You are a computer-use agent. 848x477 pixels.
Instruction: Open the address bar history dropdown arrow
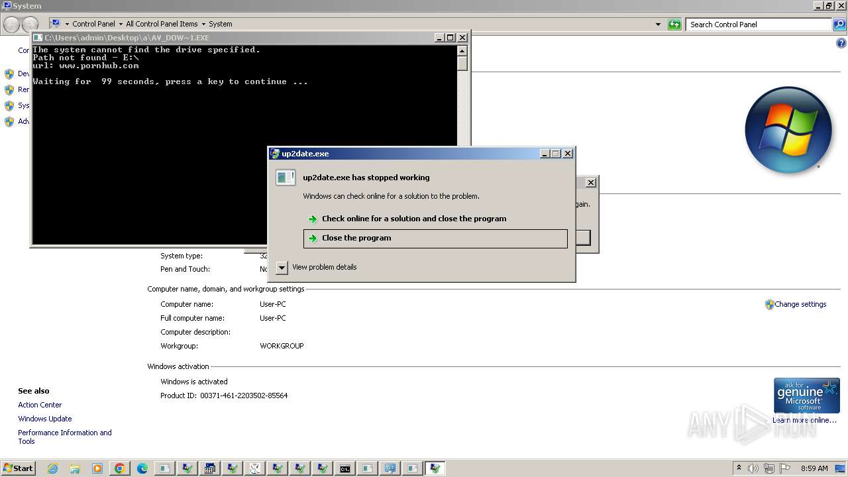tap(658, 25)
